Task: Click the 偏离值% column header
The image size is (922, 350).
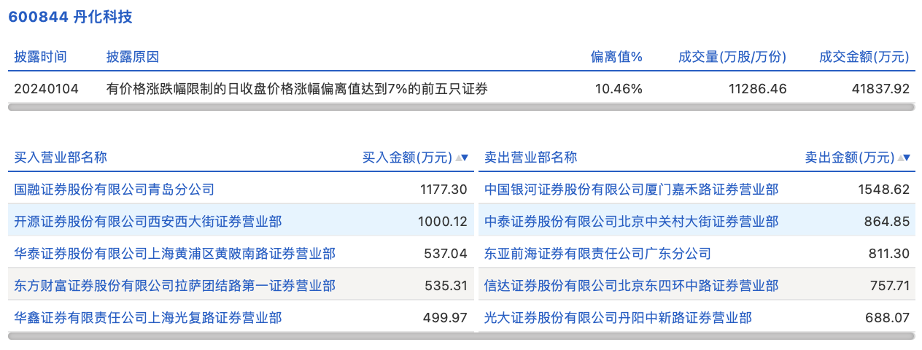Action: (616, 57)
